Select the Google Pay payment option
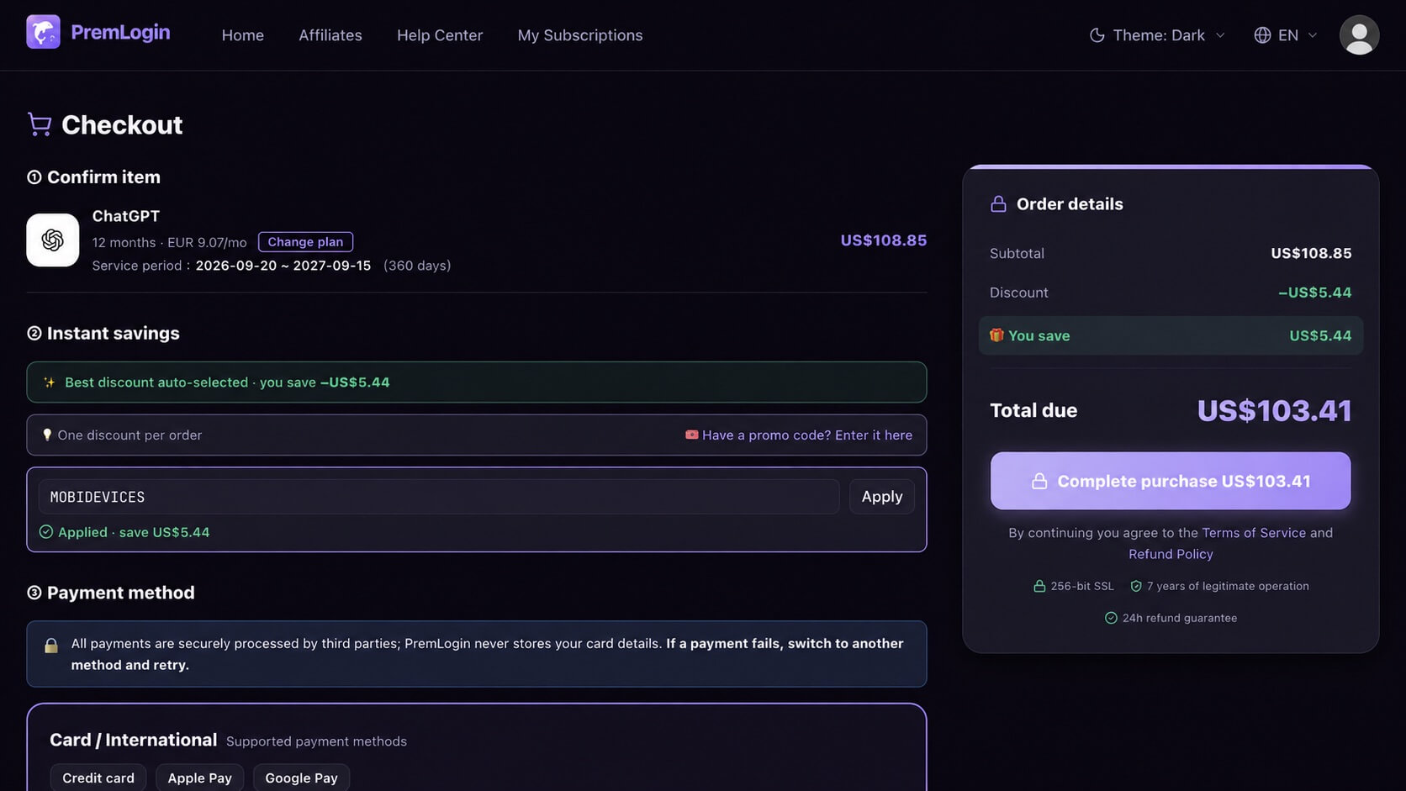The image size is (1406, 791). 301,778
